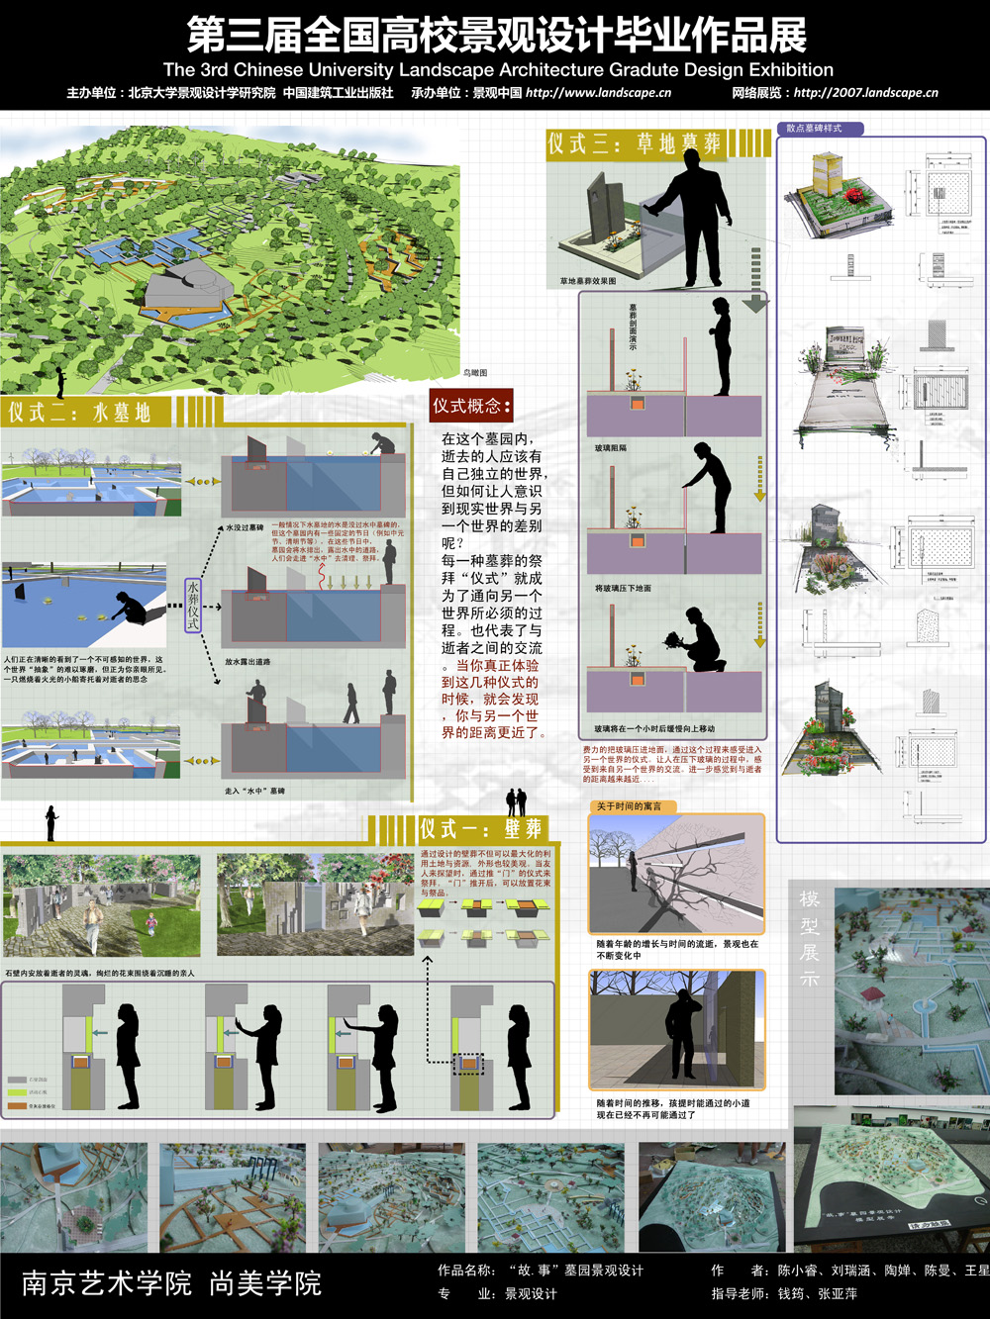This screenshot has width=990, height=1319.
Task: Click the kneeling figure floating candle boat image
Action: tap(84, 607)
